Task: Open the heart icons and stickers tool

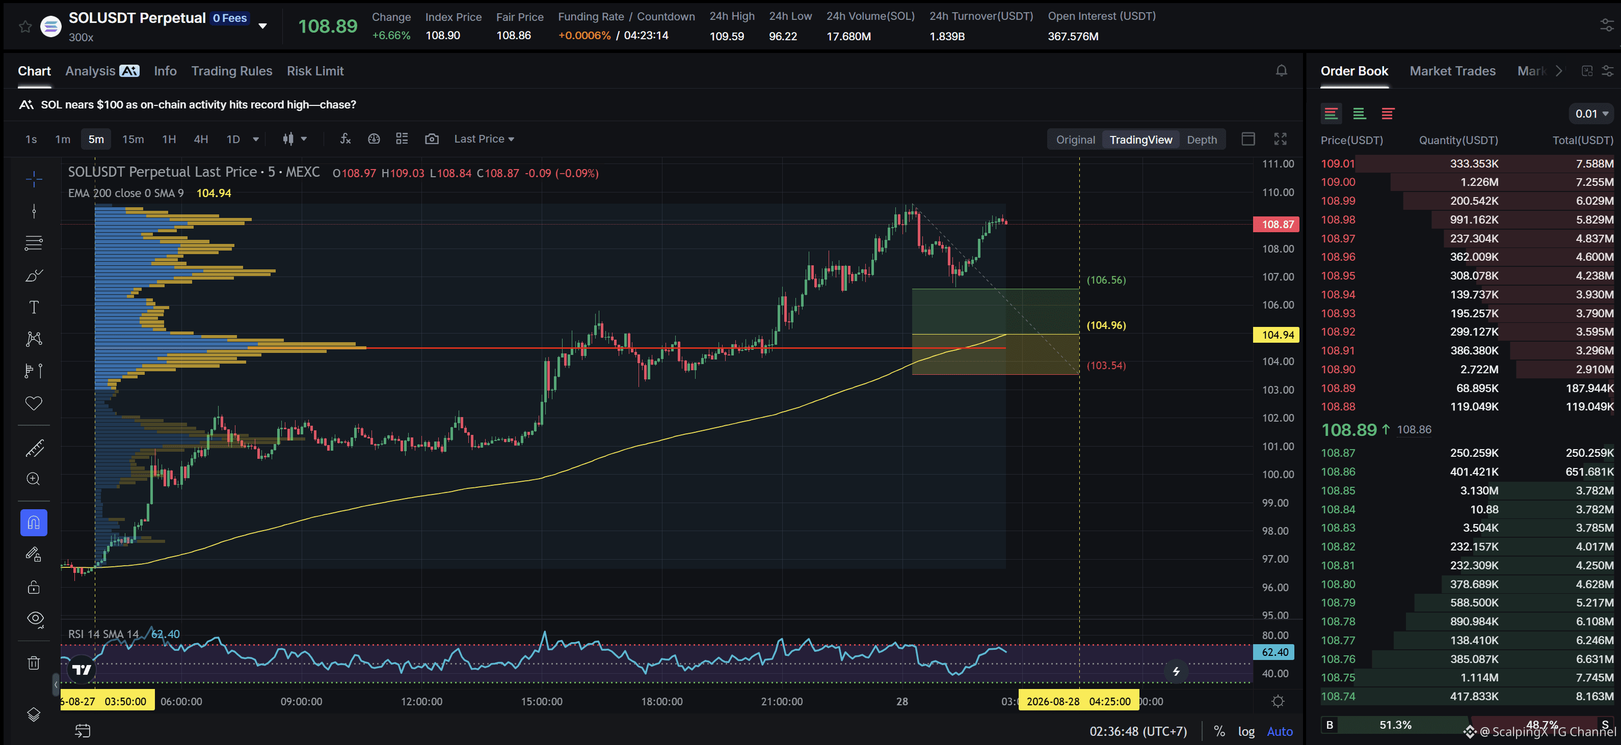Action: click(34, 403)
